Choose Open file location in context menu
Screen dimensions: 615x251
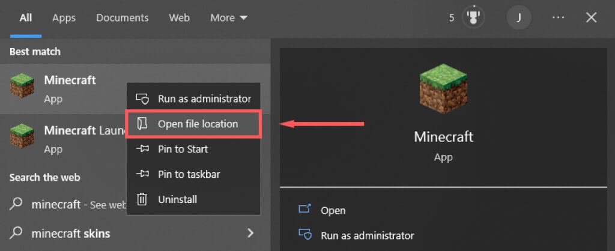pos(193,124)
